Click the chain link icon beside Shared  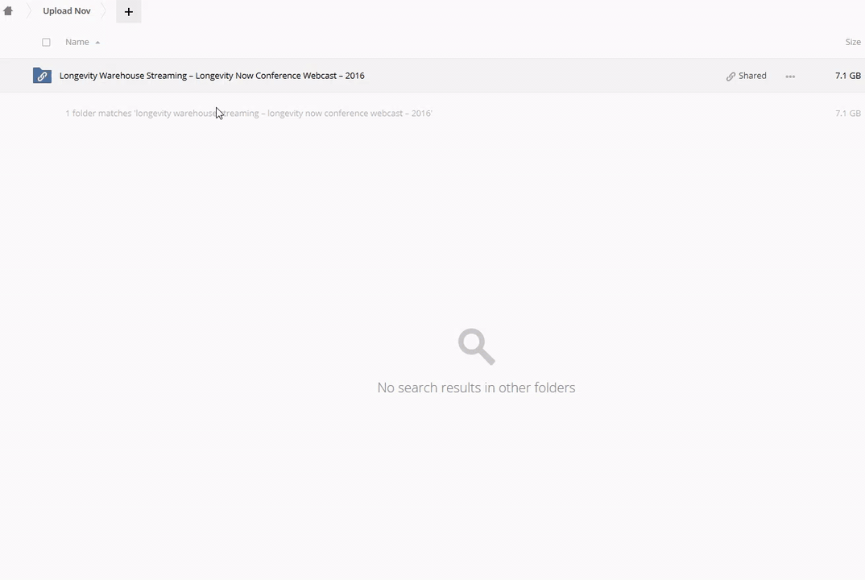[x=730, y=77]
